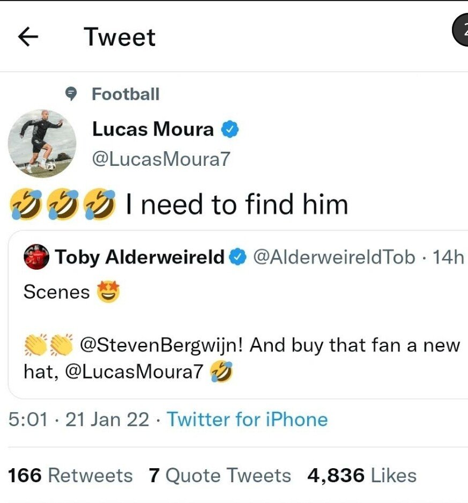Viewport: 468px width, 503px height.
Task: Open Lucas Moura's profile picture
Action: tap(42, 143)
